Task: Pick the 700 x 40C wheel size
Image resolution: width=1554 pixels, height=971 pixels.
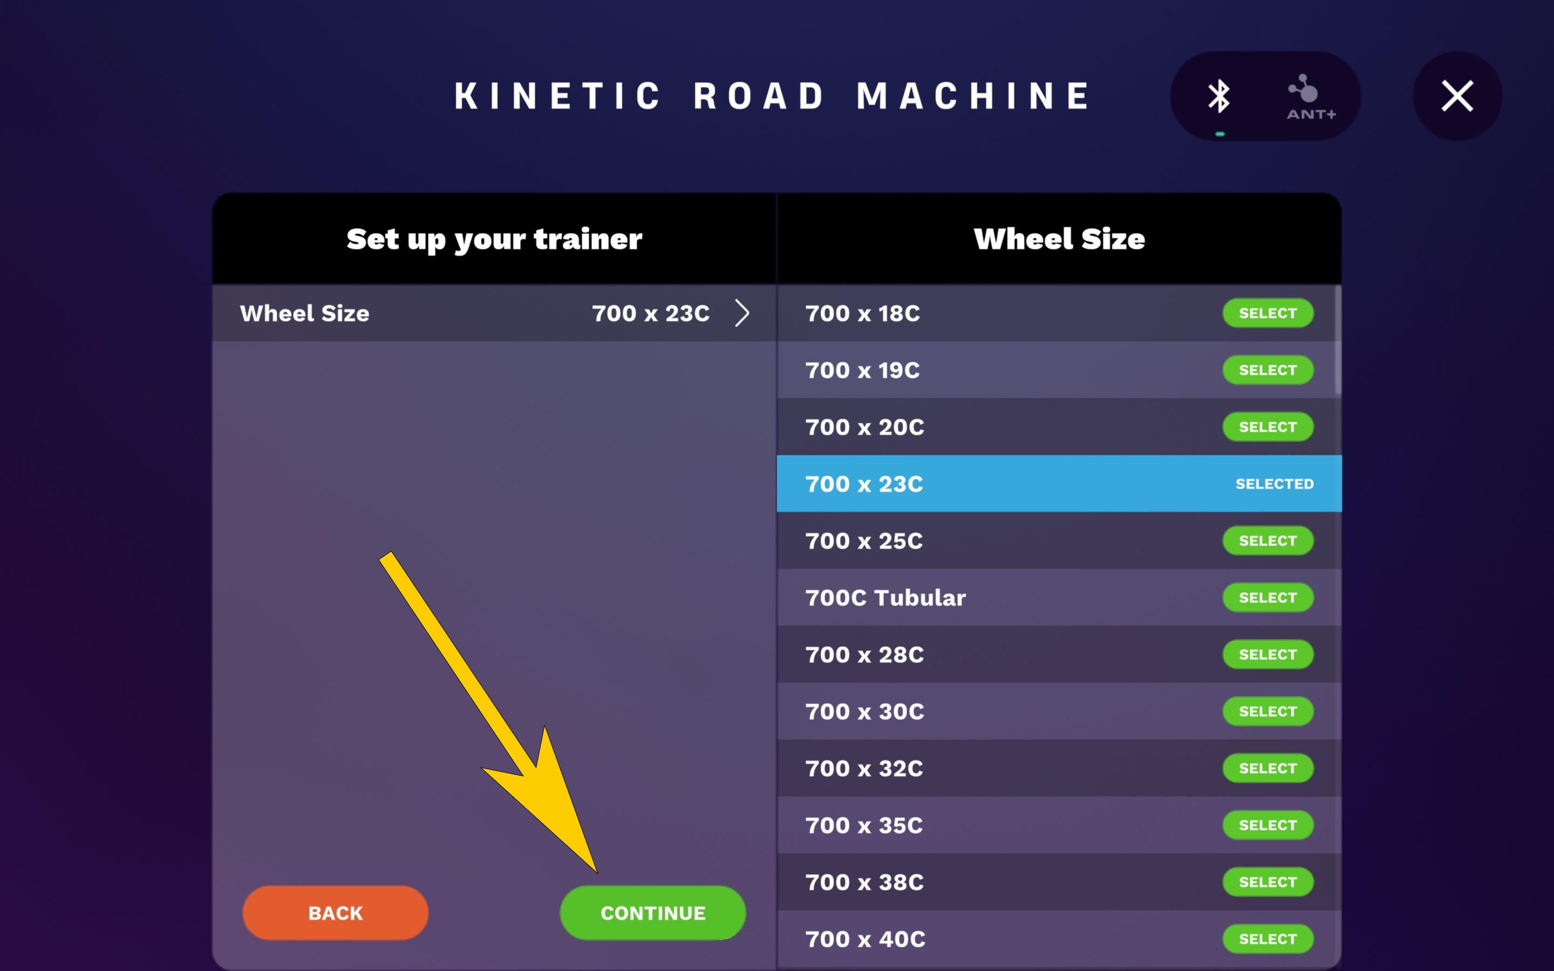Action: pyautogui.click(x=1267, y=939)
